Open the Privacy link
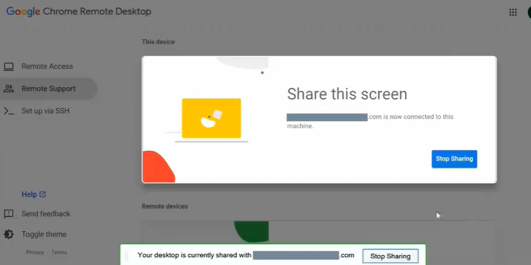Viewport: 531px width, 265px height. coord(35,252)
